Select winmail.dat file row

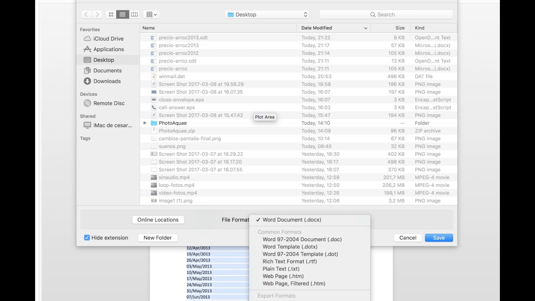pos(298,77)
